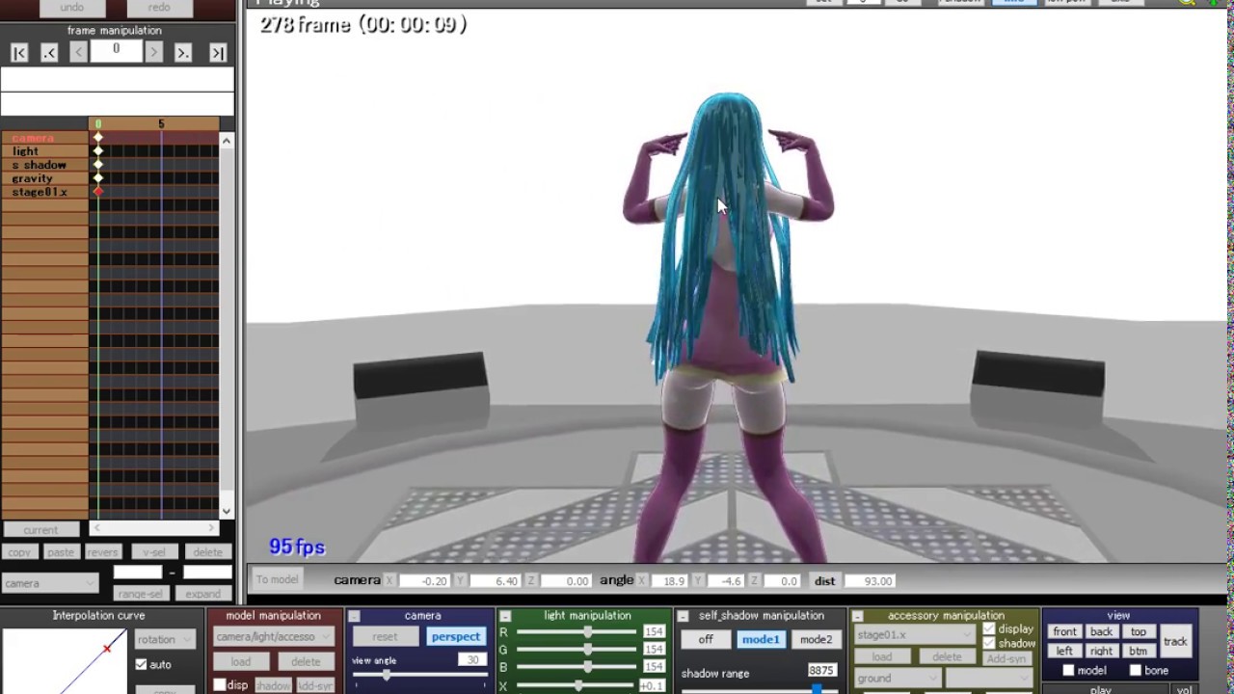Jump to the first frame
The height and width of the screenshot is (694, 1234).
click(19, 53)
